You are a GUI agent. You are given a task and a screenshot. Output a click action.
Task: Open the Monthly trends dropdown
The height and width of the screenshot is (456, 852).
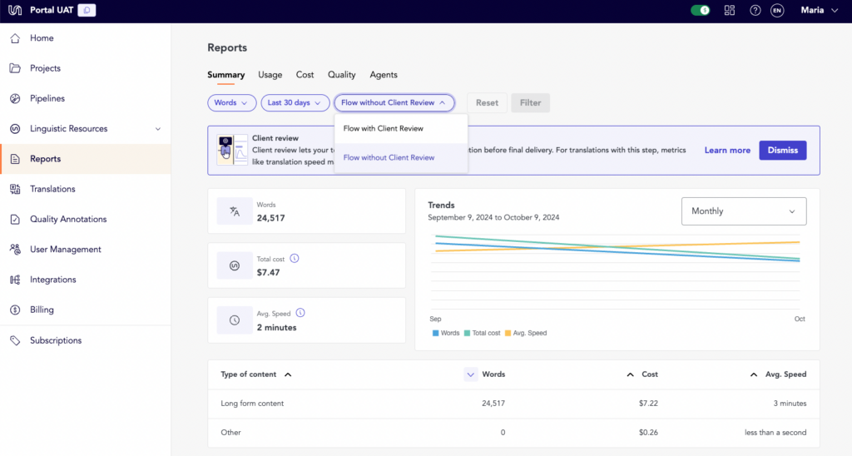click(x=744, y=211)
